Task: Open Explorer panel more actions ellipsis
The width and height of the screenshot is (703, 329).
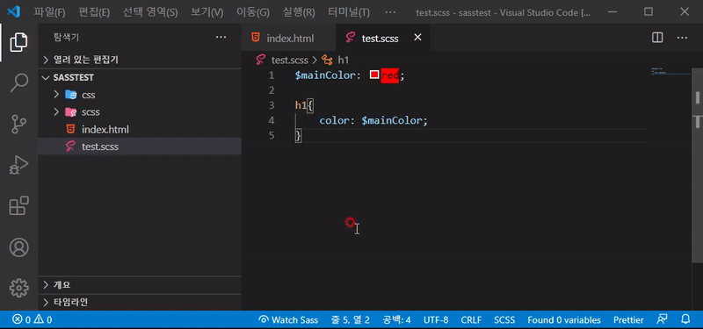Action: tap(221, 37)
